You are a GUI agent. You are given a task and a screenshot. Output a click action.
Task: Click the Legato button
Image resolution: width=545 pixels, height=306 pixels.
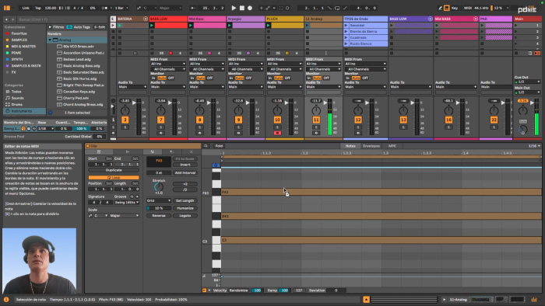tap(185, 216)
